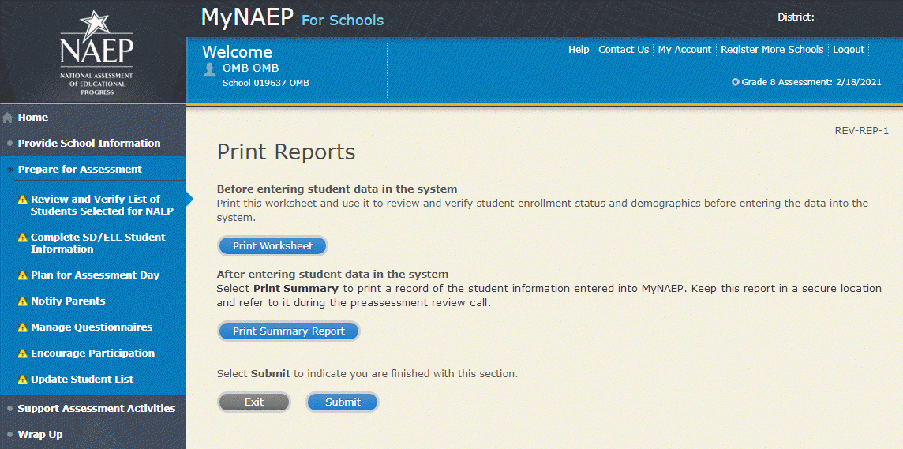The height and width of the screenshot is (449, 903).
Task: Collapse the Prepare for Assessment section
Action: (80, 169)
